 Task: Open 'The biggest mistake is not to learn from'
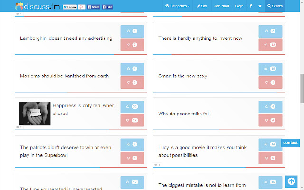(x=202, y=185)
